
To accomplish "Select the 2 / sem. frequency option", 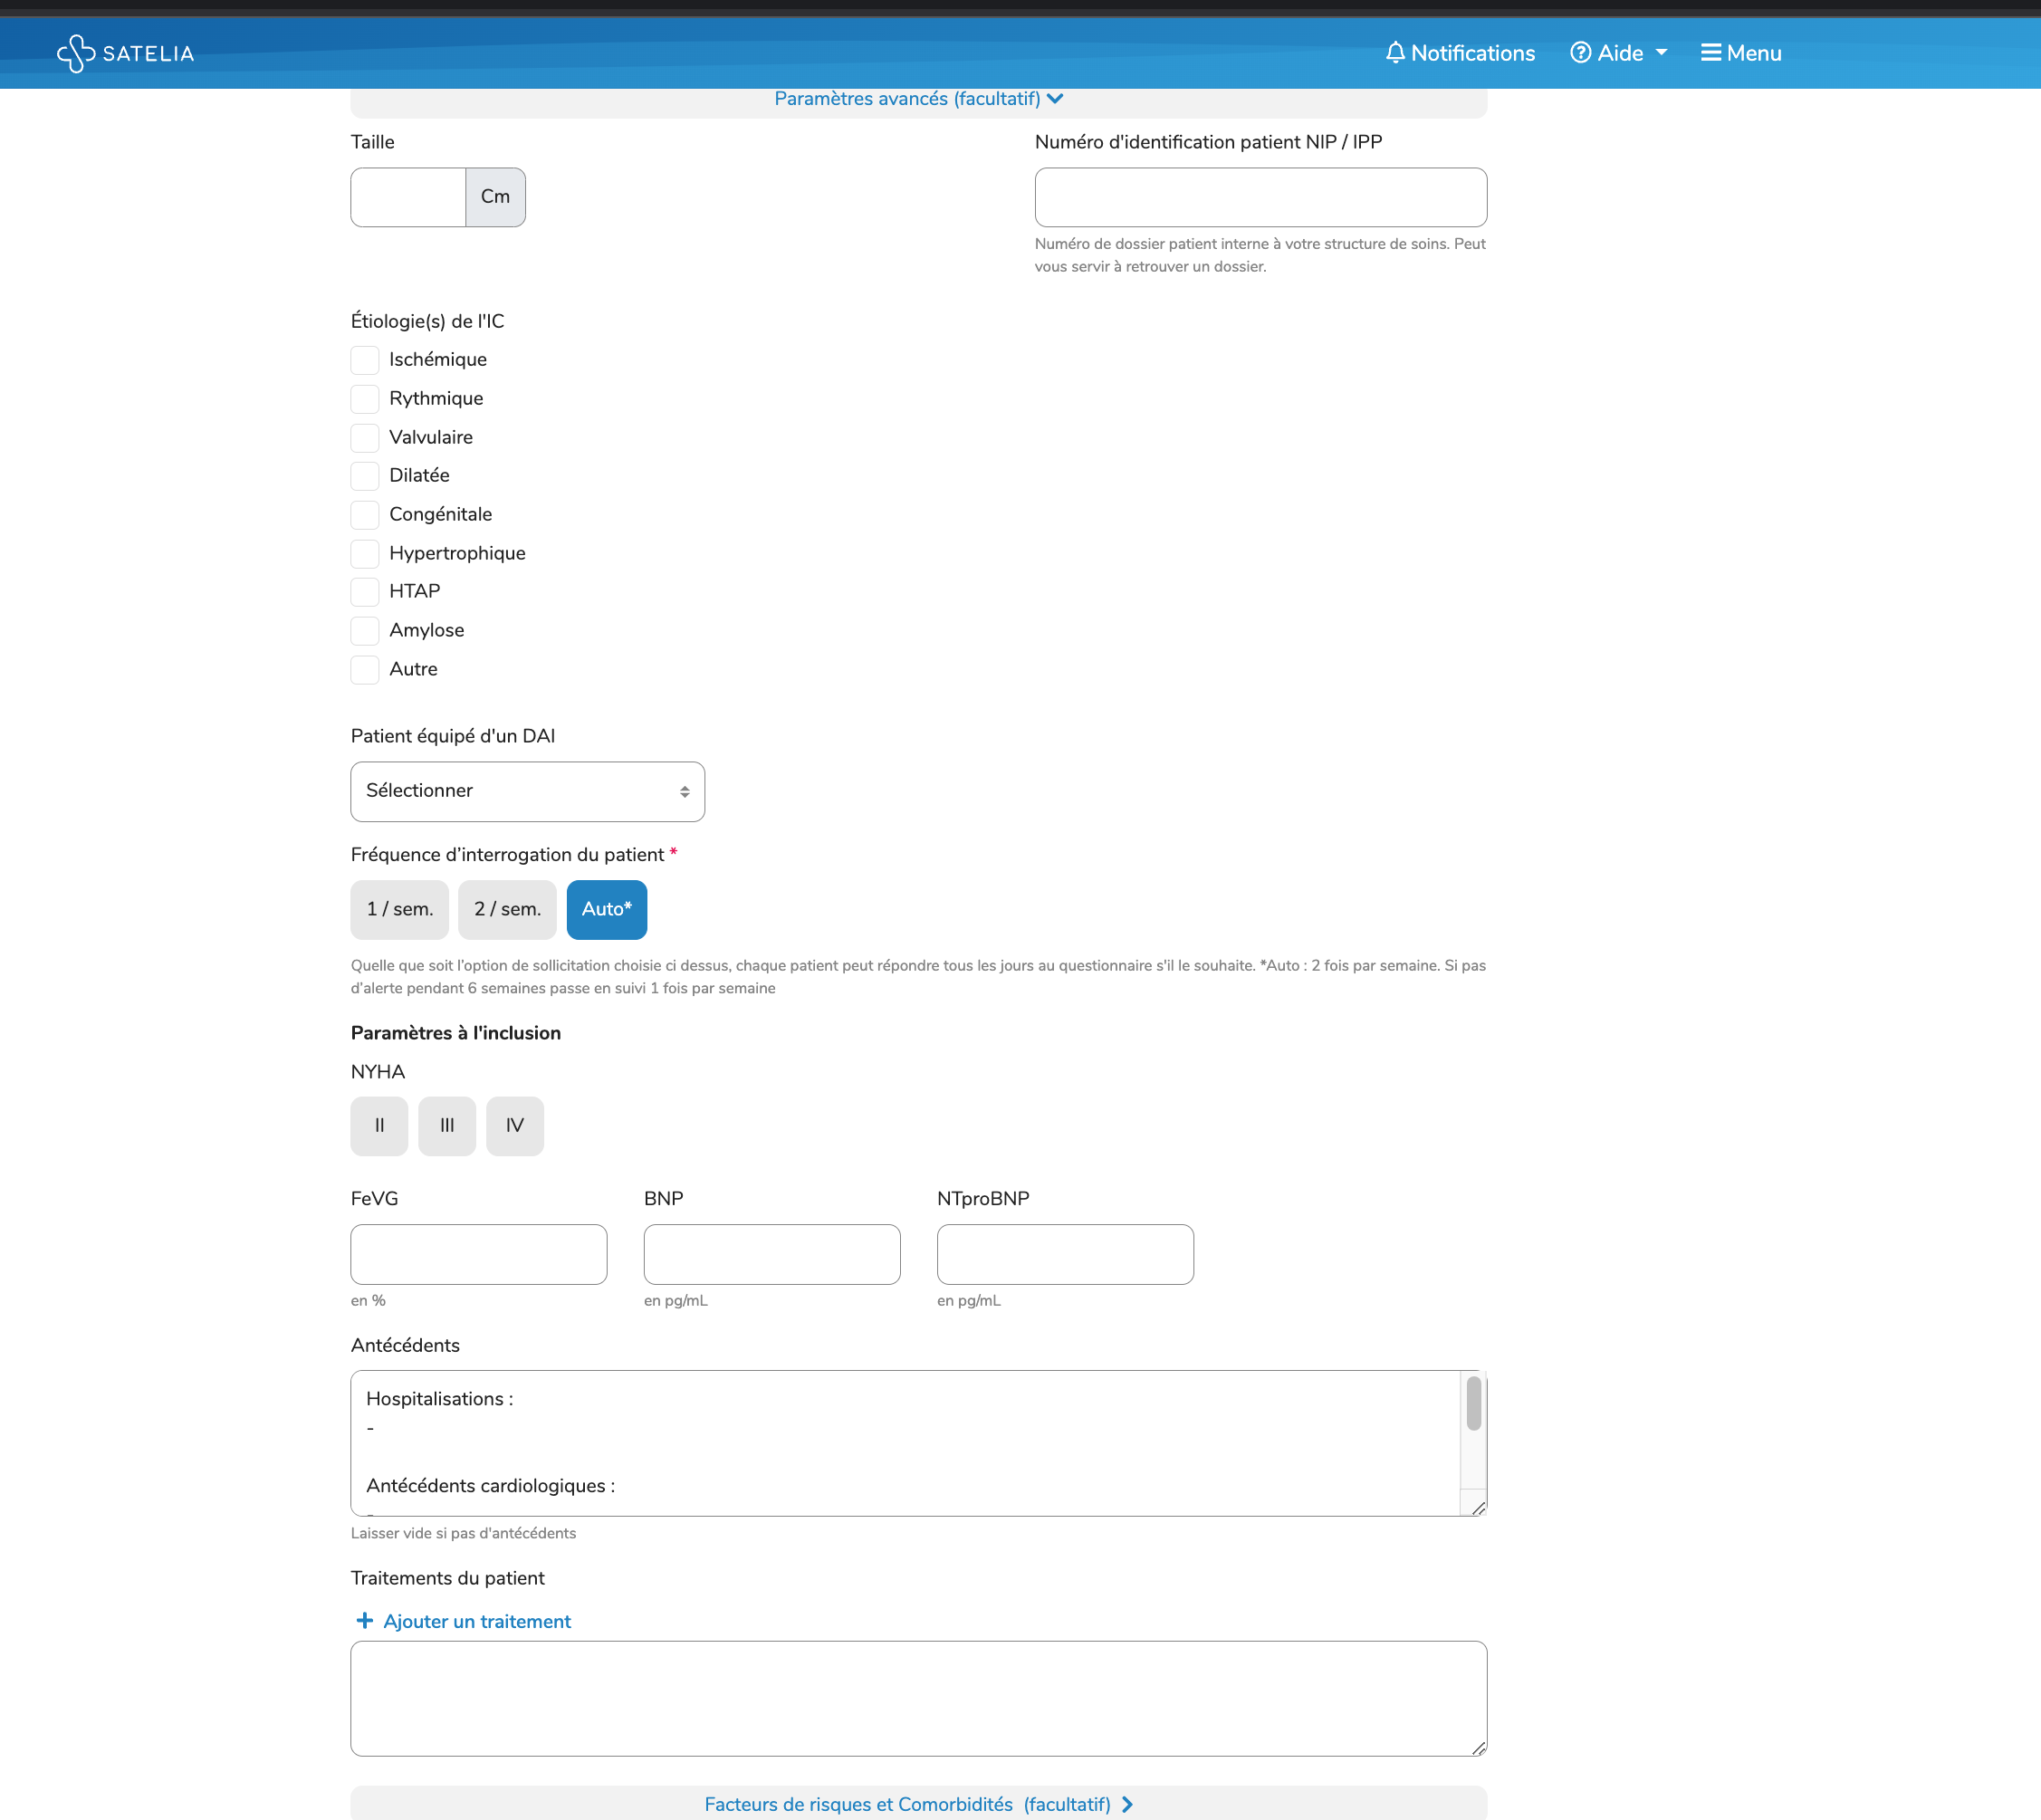I will tap(507, 909).
